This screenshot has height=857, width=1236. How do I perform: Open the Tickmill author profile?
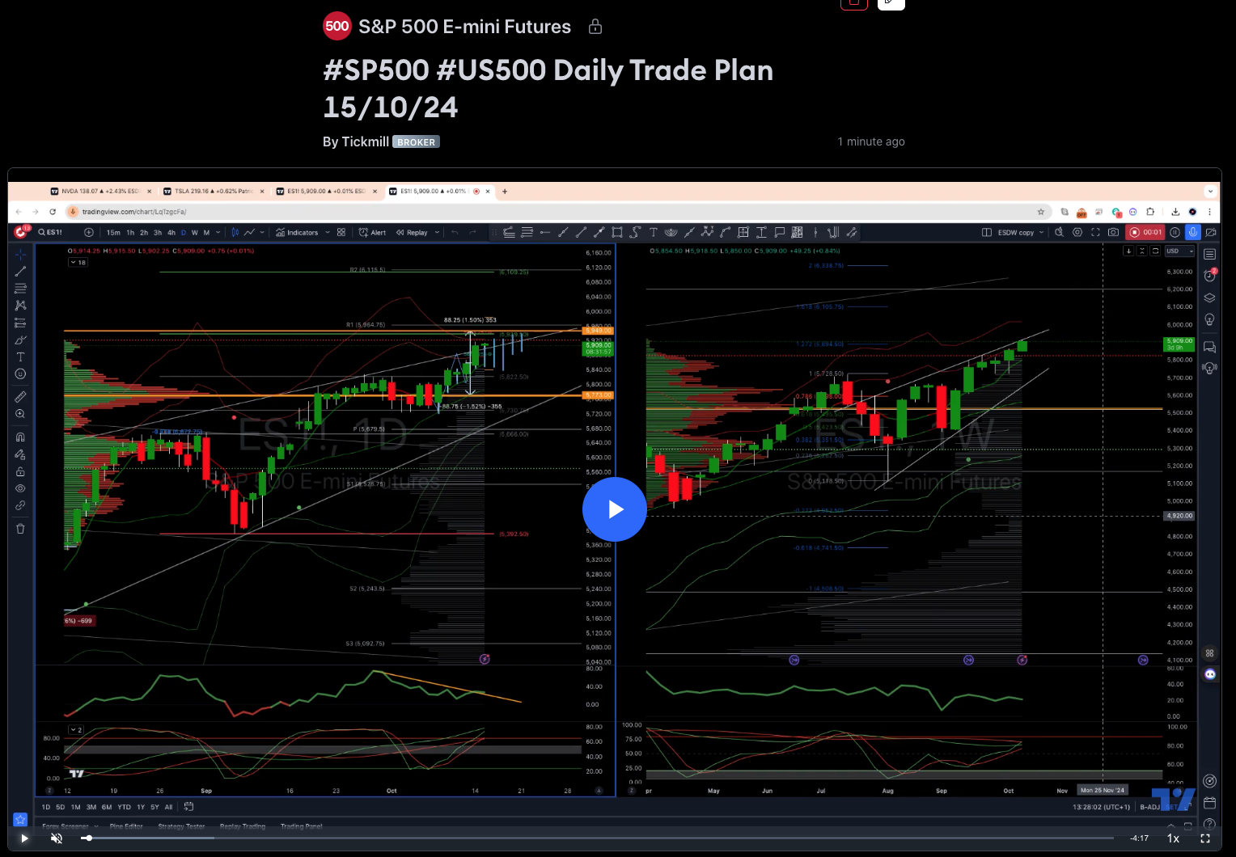[x=364, y=141]
